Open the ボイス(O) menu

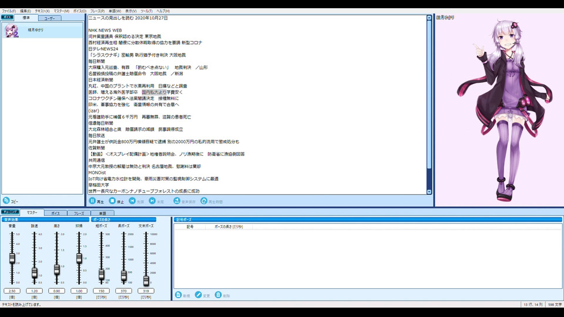coord(79,11)
